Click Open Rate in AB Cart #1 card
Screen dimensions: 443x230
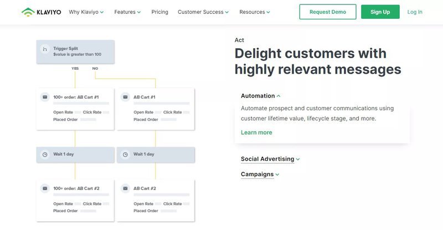point(143,113)
